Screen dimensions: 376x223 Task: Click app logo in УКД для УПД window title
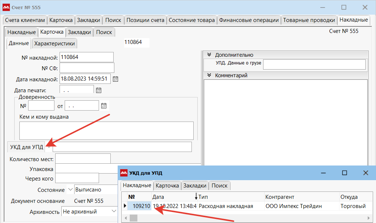[x=124, y=173]
